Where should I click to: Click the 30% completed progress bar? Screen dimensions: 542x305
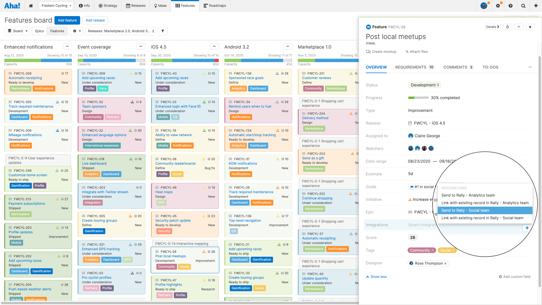pos(418,98)
